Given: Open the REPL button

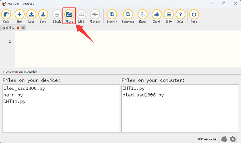Looking at the screenshot, I should (81, 16).
